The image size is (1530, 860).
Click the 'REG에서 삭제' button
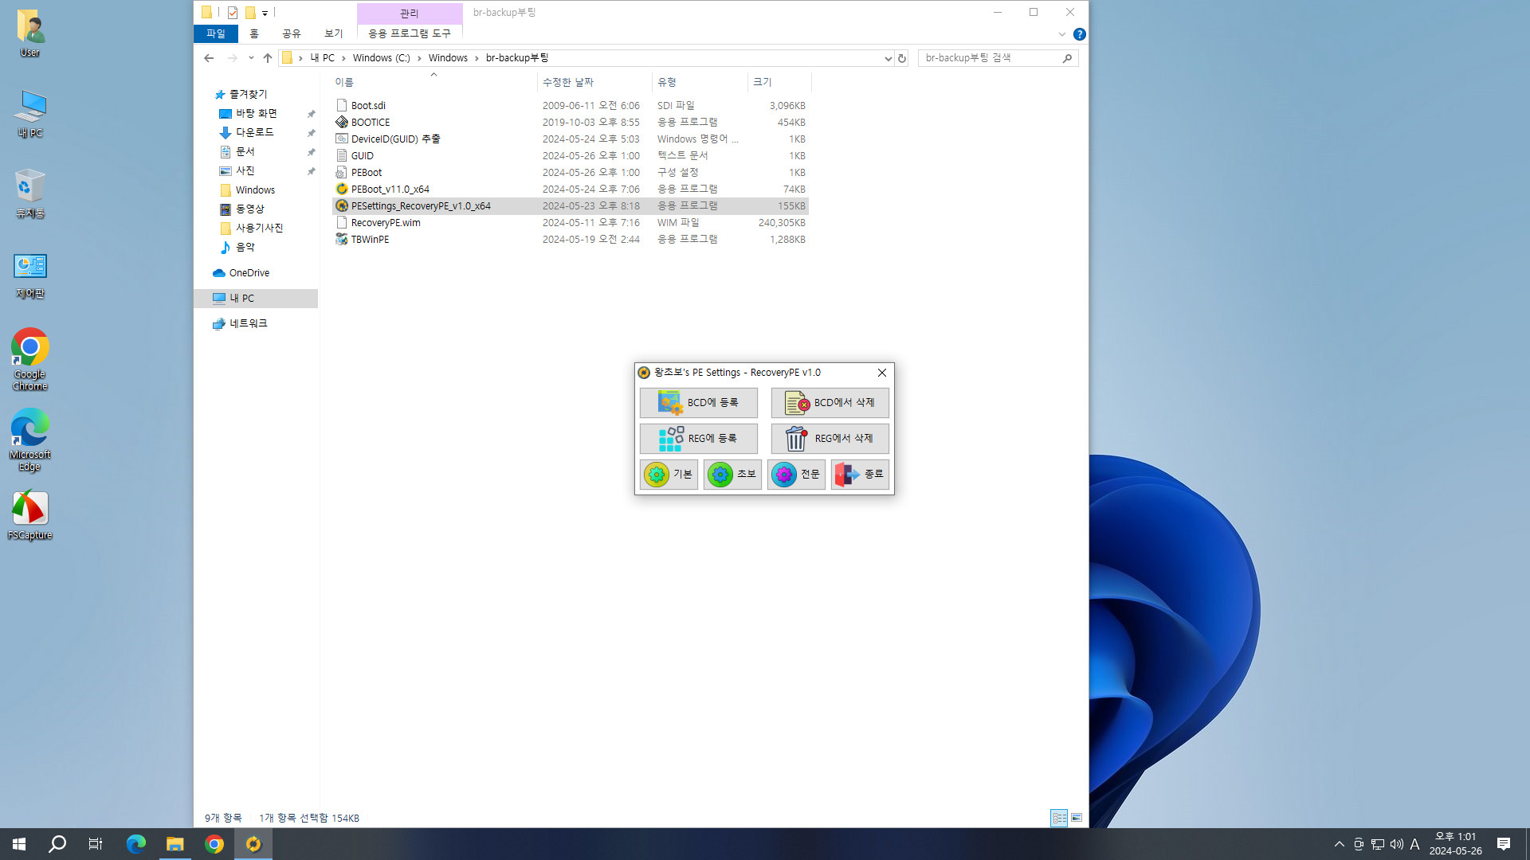830,439
